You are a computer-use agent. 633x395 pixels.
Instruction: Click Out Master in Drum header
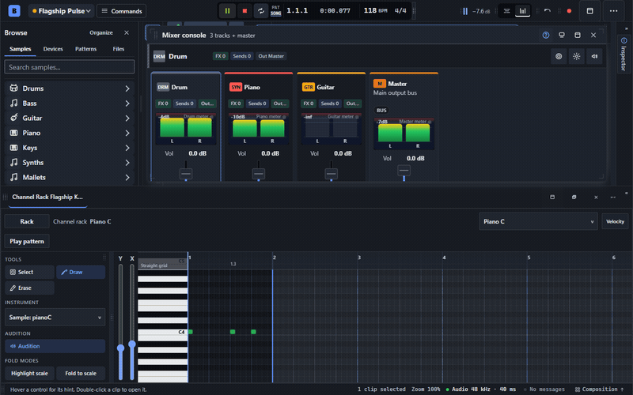point(271,56)
